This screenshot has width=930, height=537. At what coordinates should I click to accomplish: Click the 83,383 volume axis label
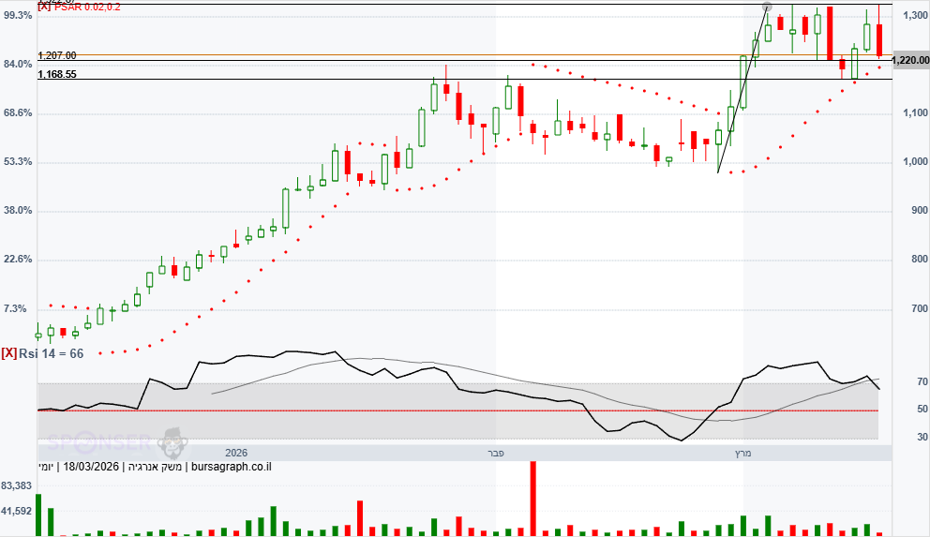(x=19, y=485)
